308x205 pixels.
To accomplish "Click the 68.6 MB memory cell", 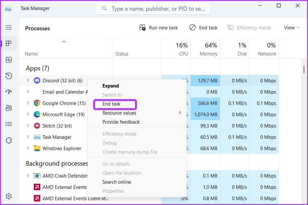I will 205,148.
